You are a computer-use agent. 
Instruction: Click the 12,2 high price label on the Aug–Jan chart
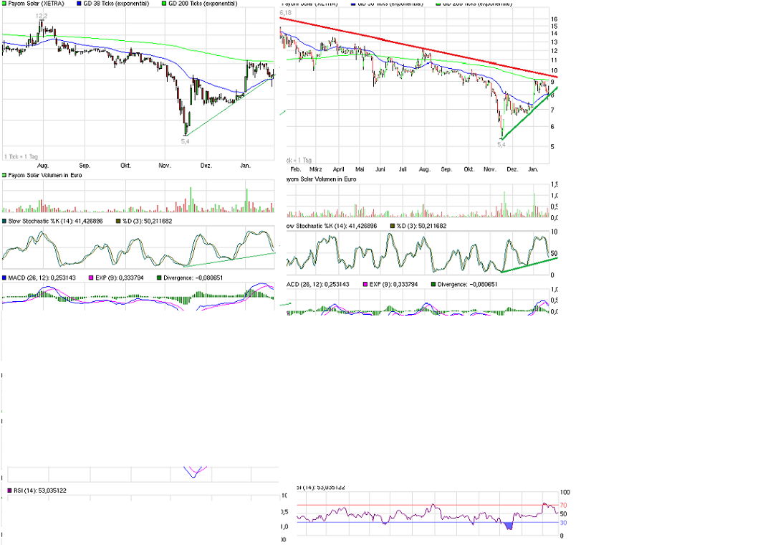pyautogui.click(x=42, y=16)
